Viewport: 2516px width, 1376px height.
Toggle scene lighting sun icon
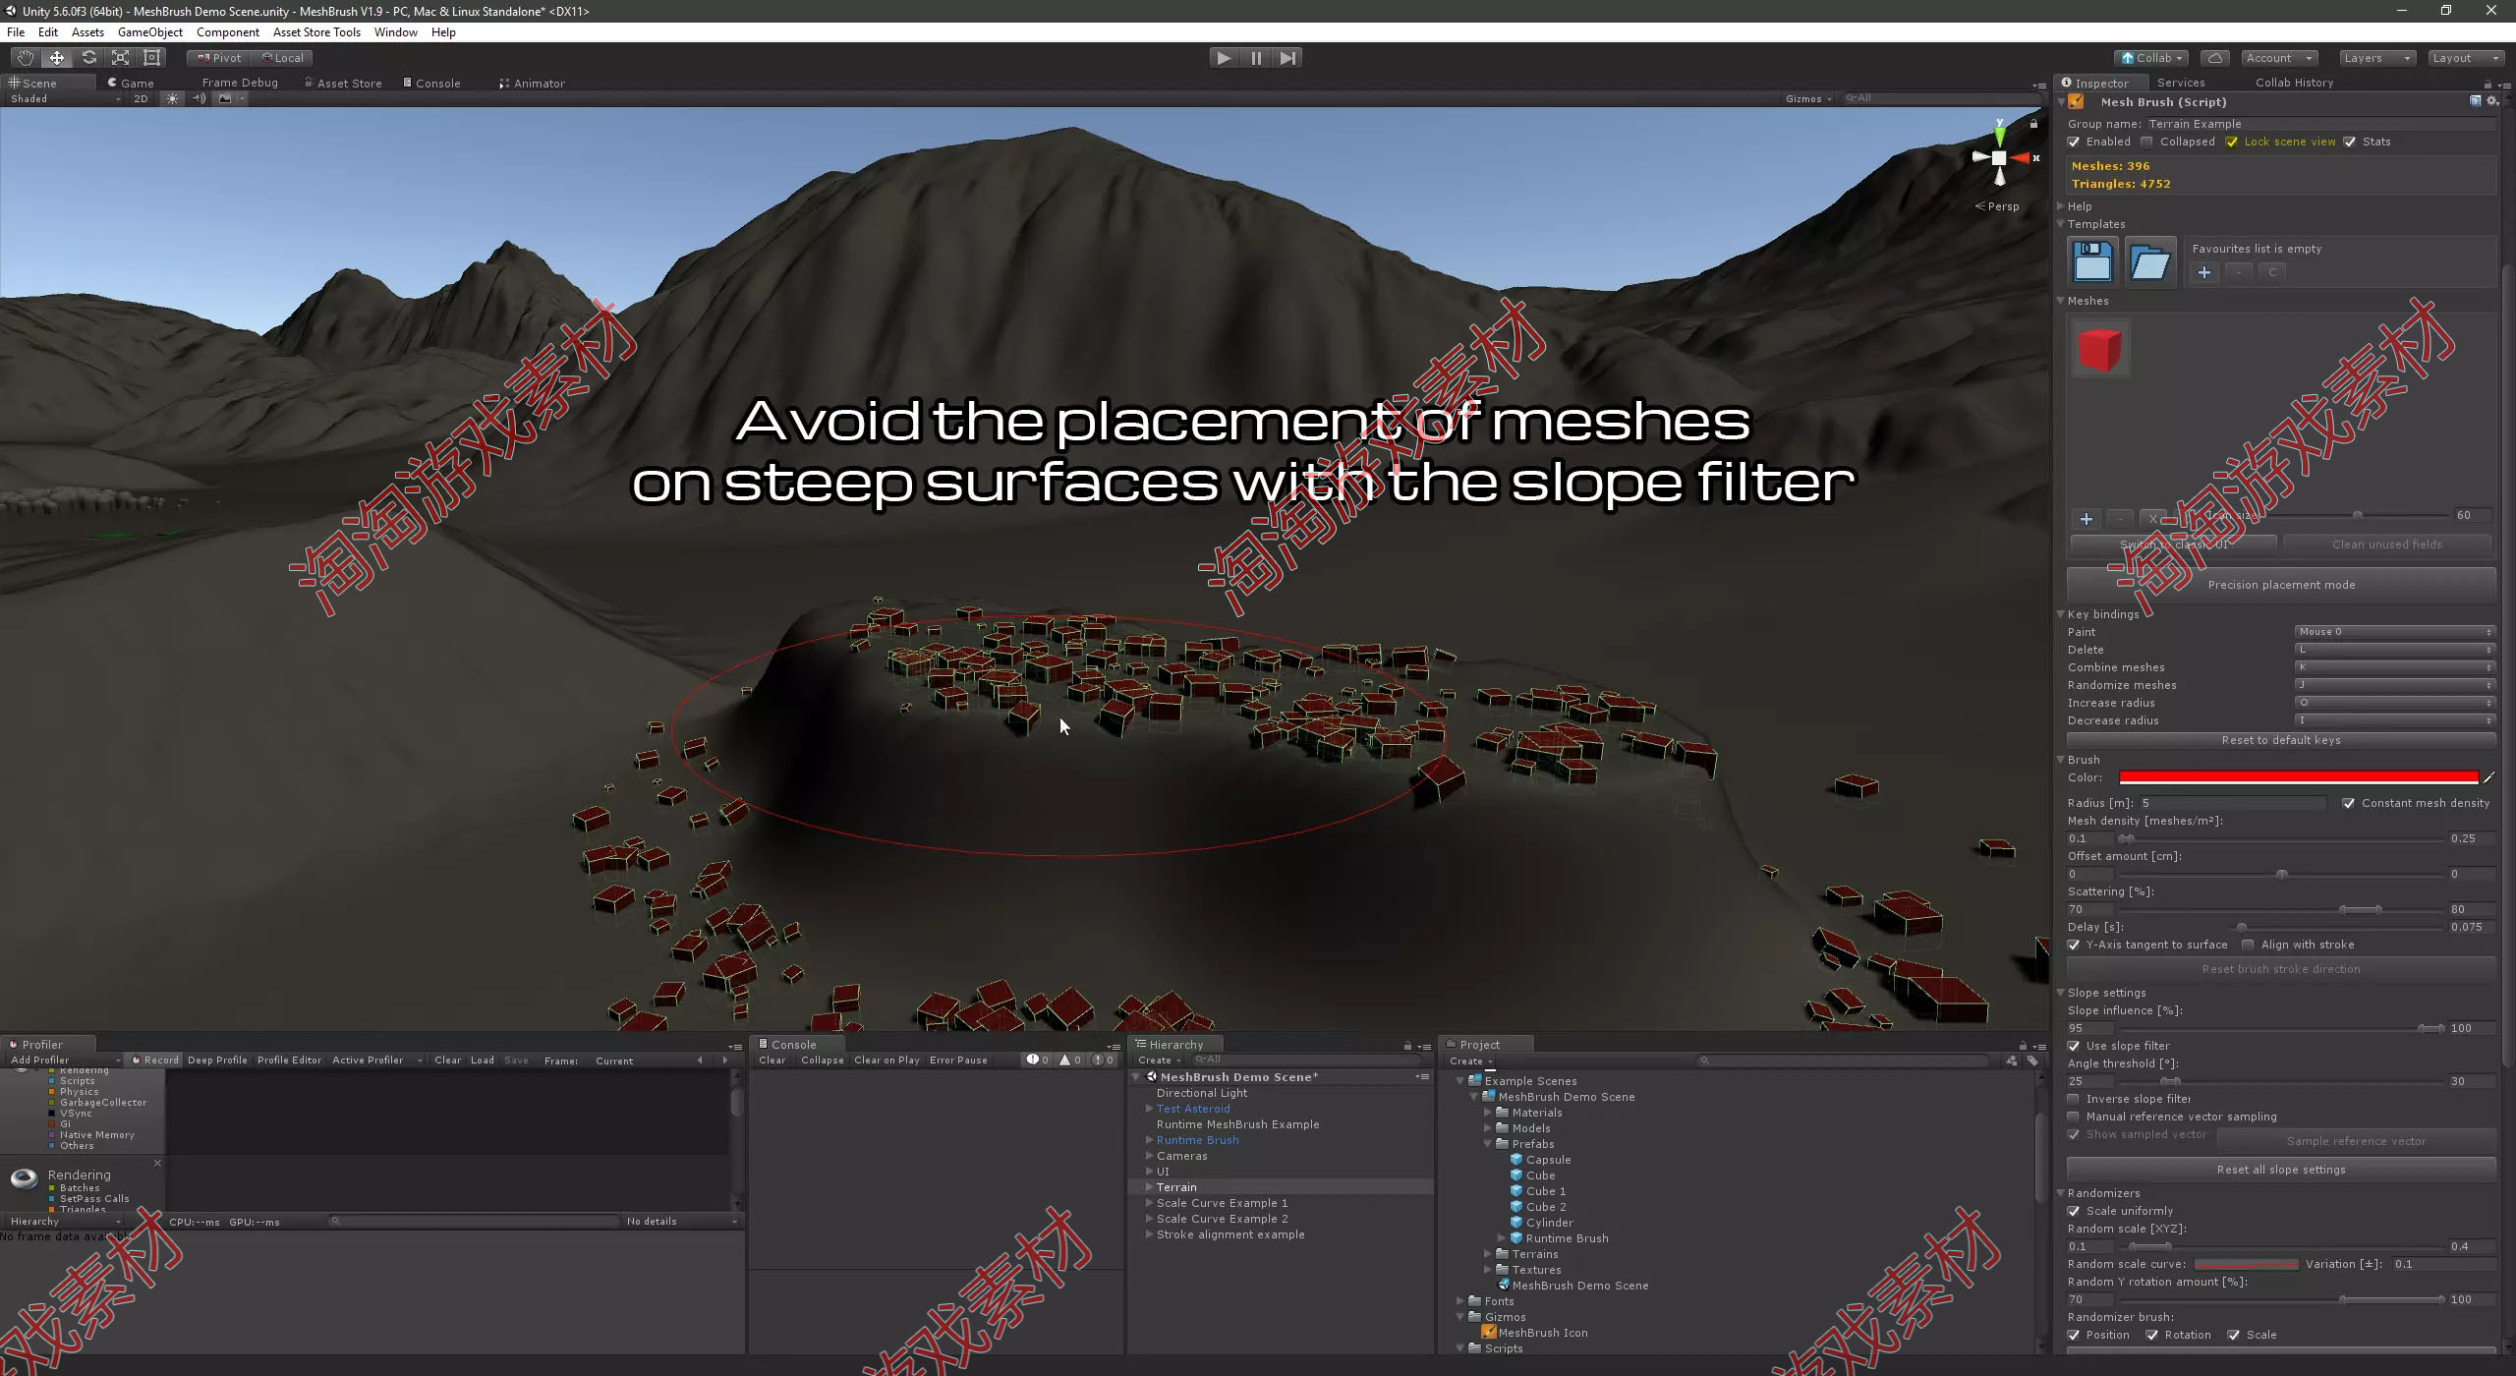click(173, 98)
